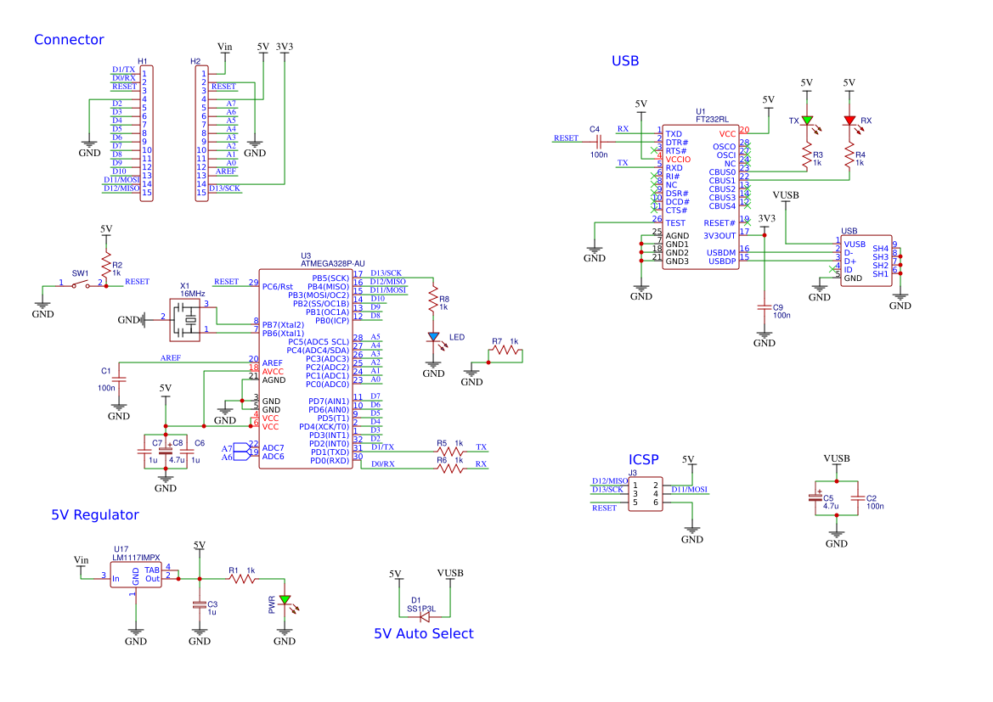Screen dimensions: 993x702
Task: Click the LM1117IMPX part name
Action: (136, 558)
